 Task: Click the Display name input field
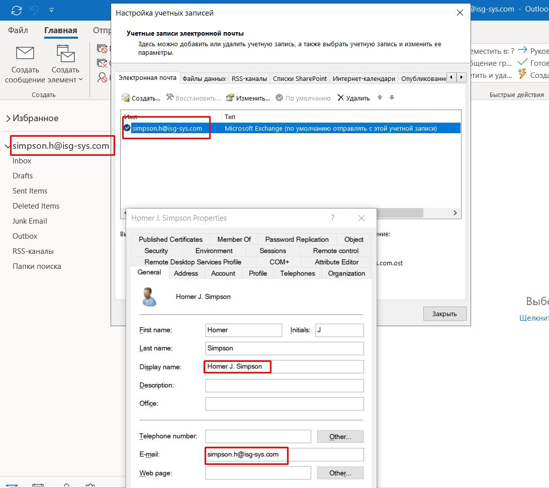click(x=285, y=366)
